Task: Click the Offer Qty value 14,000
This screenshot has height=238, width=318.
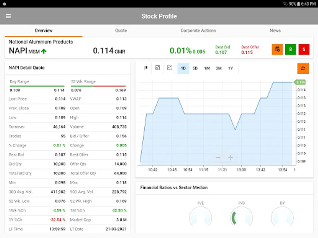Action: tap(121, 164)
